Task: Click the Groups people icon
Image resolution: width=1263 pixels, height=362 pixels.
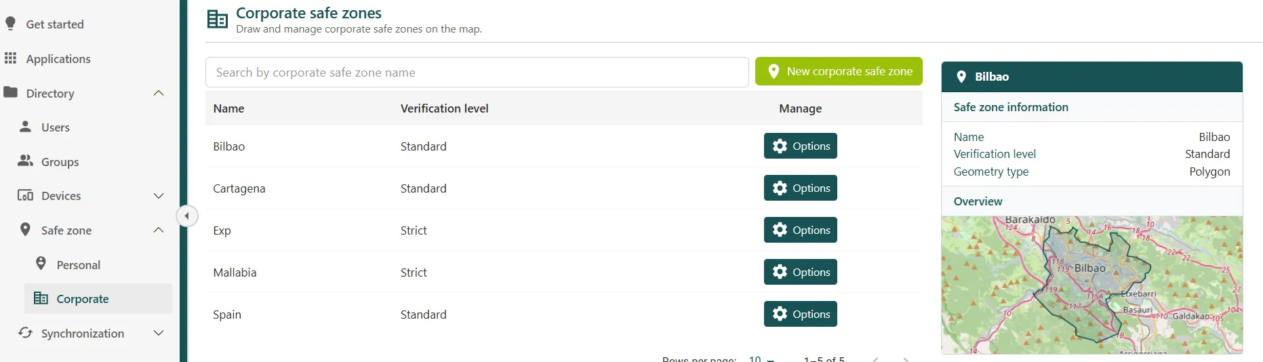Action: pos(26,161)
